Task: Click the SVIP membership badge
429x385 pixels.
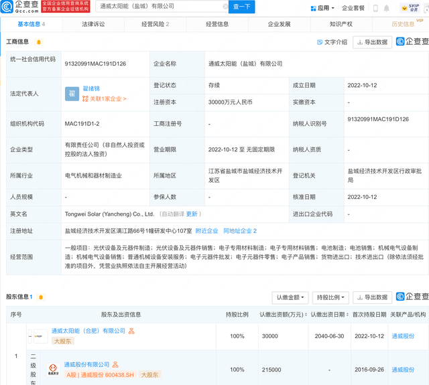Action: tap(410, 8)
